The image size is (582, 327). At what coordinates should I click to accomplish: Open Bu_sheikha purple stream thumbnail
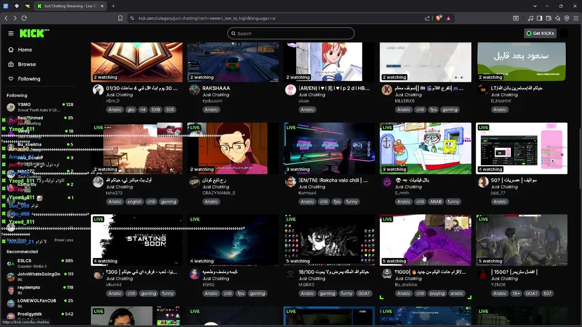(426, 240)
